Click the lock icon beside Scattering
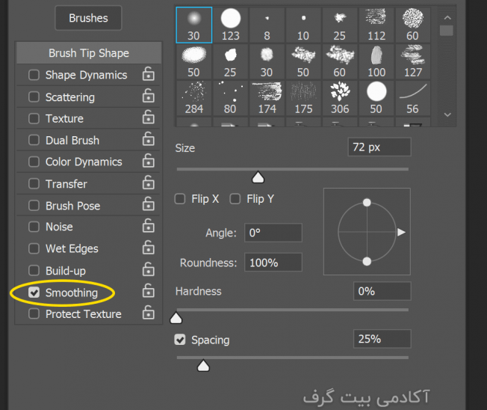487x410 pixels. [x=148, y=96]
